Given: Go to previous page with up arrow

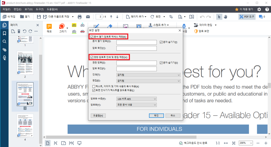Looking at the screenshot, I should (111, 17).
